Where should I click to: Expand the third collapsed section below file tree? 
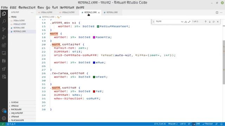(x=22, y=110)
